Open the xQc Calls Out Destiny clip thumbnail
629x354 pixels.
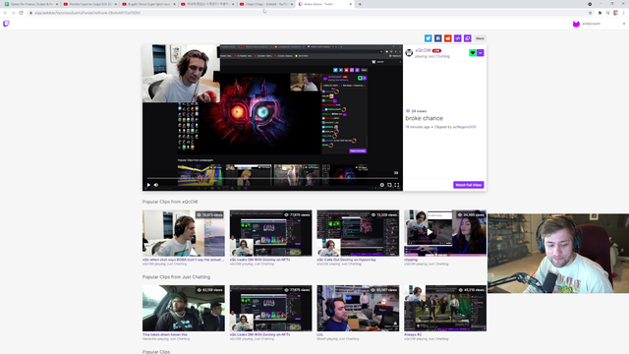coord(358,233)
